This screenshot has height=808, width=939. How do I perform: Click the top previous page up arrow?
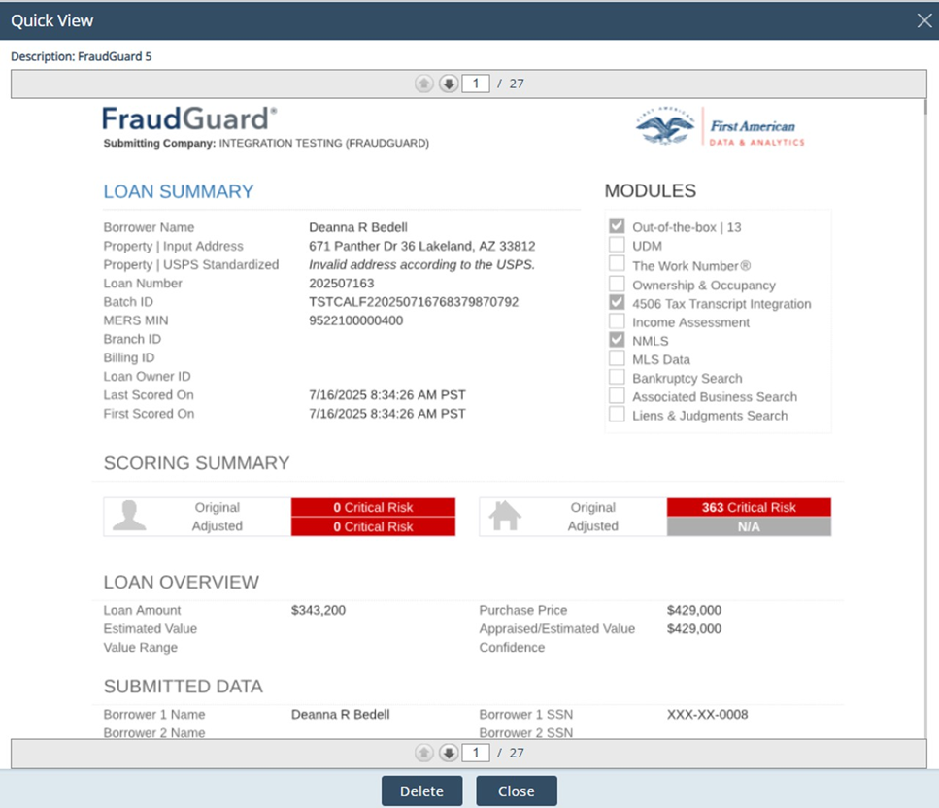click(424, 84)
